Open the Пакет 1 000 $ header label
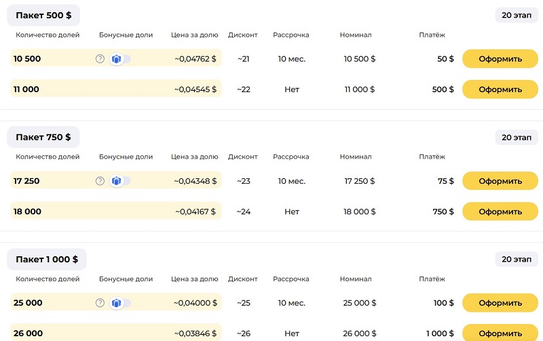The width and height of the screenshot is (543, 341). [x=47, y=259]
